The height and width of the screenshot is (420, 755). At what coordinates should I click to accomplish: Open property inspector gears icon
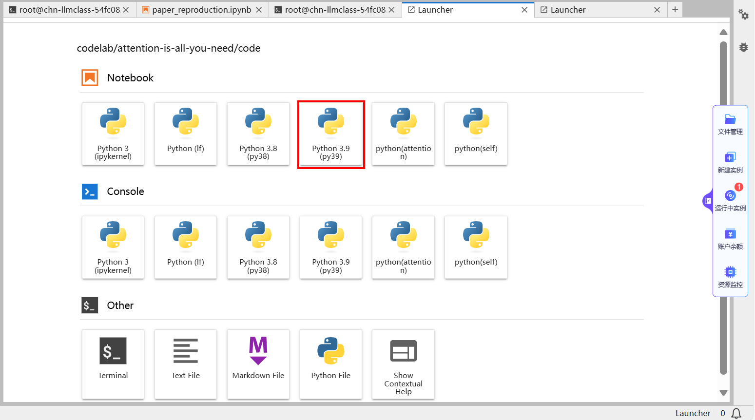(x=743, y=15)
